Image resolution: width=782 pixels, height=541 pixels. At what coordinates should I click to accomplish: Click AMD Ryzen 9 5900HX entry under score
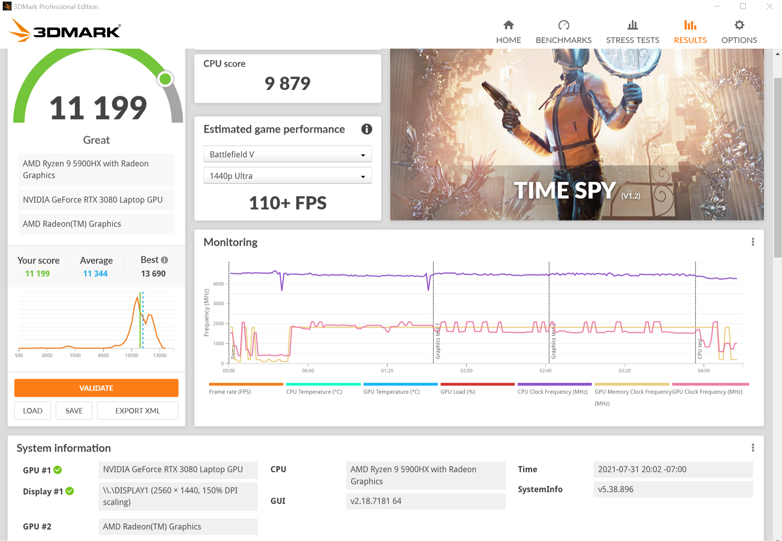pos(96,169)
